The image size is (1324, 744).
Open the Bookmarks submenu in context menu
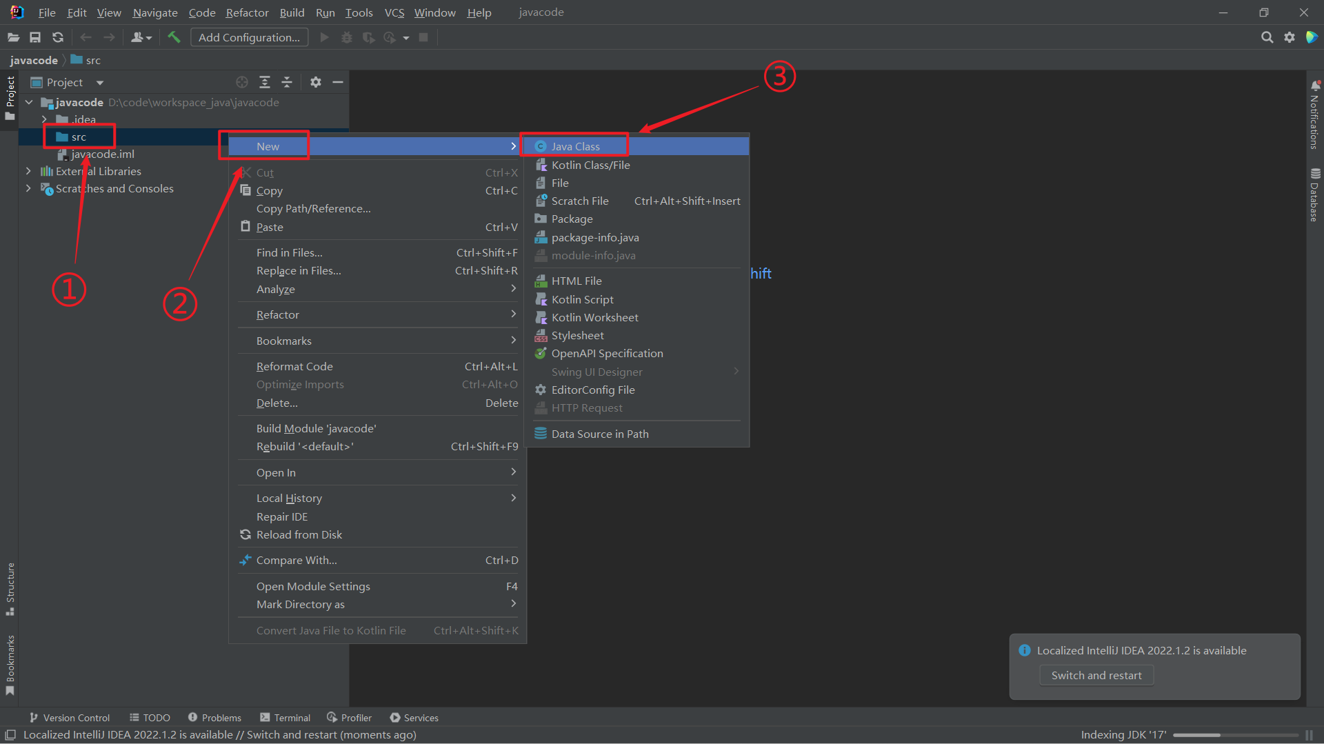point(377,341)
